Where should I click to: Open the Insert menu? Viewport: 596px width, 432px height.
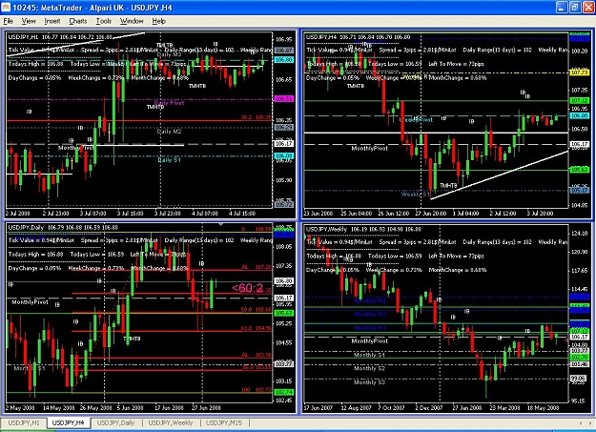tap(52, 21)
